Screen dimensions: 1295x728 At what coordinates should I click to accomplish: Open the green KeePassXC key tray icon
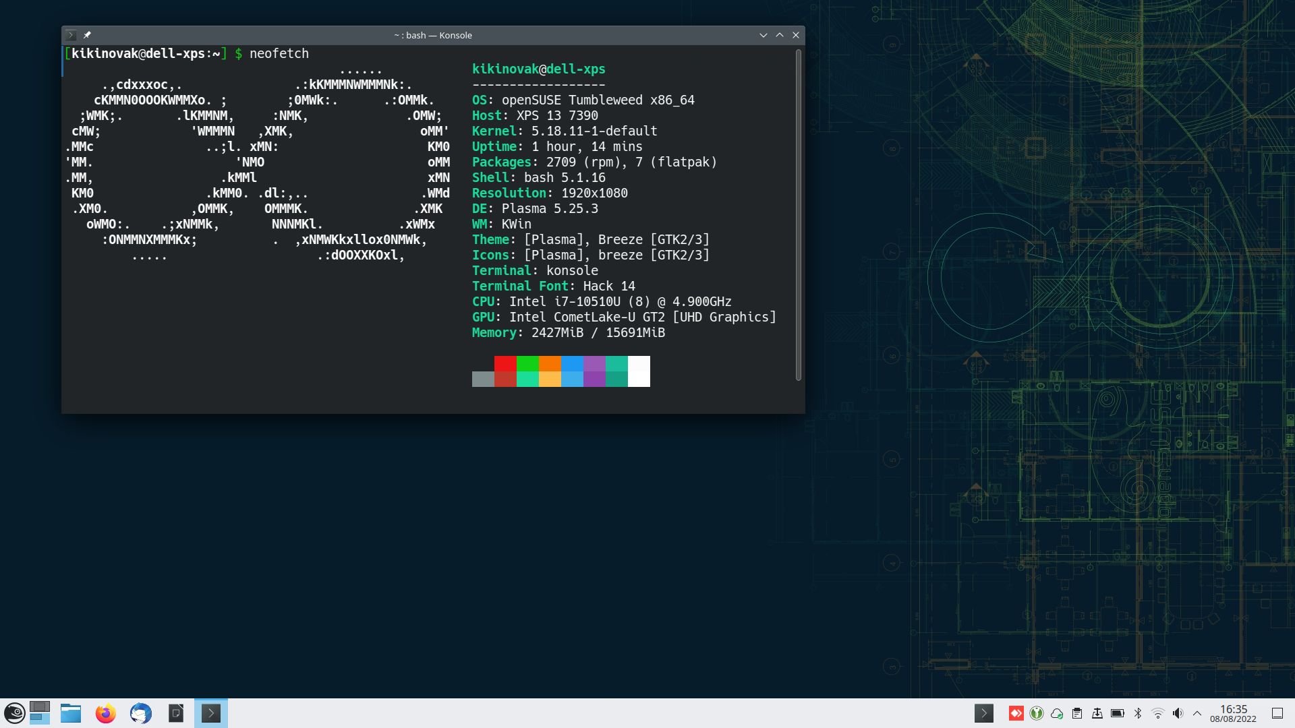point(1037,713)
